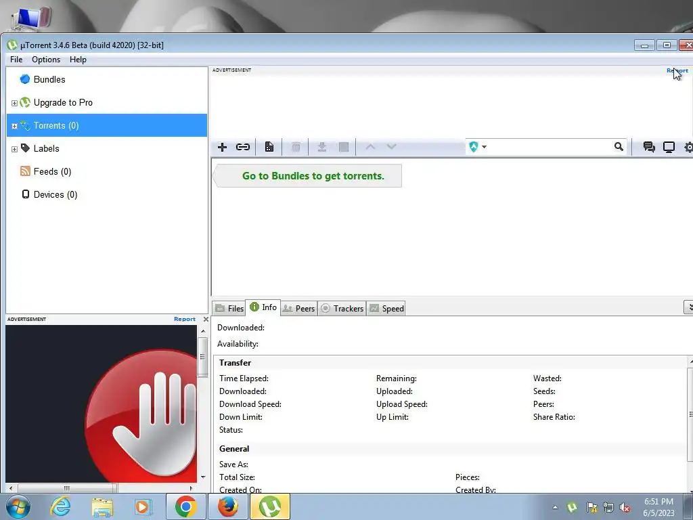Click the Computer desktop icon

pyautogui.click(x=31, y=19)
